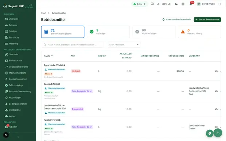Filter by the Nicht auf Lager card
Image resolution: width=226 pixels, height=141 pixels.
click(x=154, y=32)
